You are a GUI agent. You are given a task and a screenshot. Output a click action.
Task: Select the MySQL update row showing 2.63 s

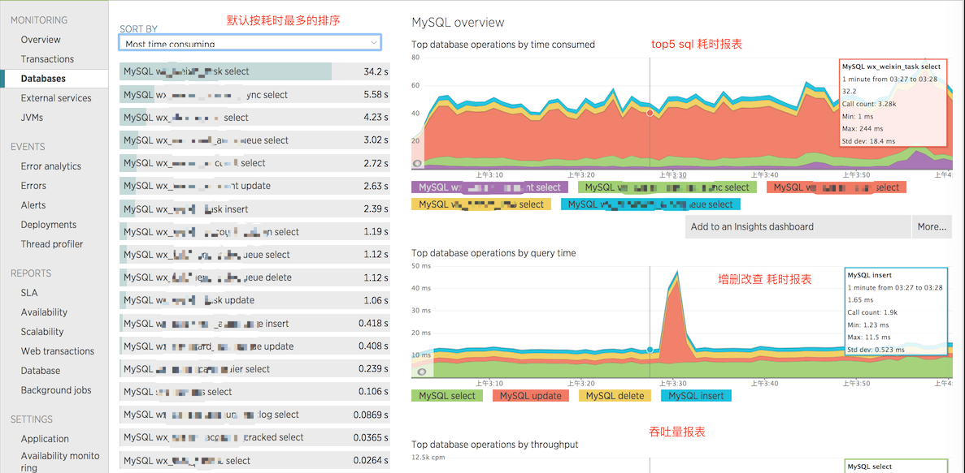tap(254, 186)
